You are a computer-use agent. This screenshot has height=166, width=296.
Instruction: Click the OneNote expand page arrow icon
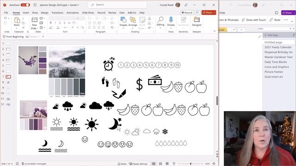(x=259, y=36)
